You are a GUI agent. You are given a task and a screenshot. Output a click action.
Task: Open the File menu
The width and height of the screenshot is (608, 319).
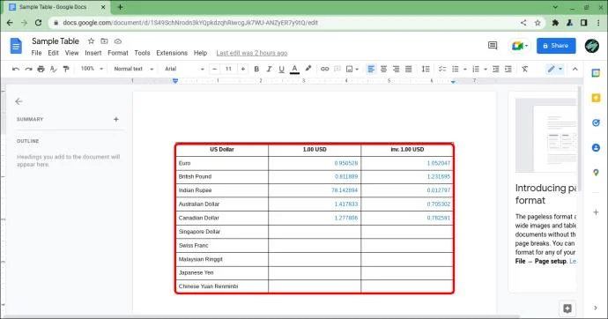[36, 53]
